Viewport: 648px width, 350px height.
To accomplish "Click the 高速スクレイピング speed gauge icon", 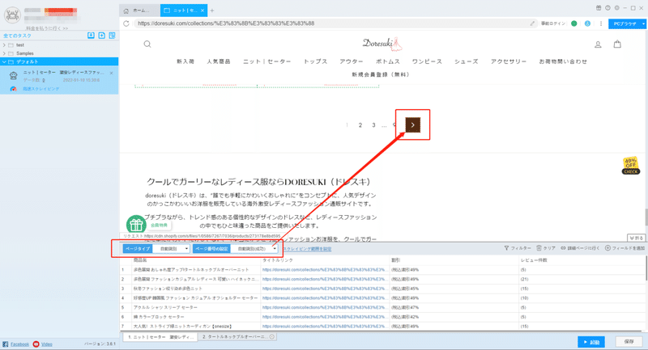I will pos(13,89).
